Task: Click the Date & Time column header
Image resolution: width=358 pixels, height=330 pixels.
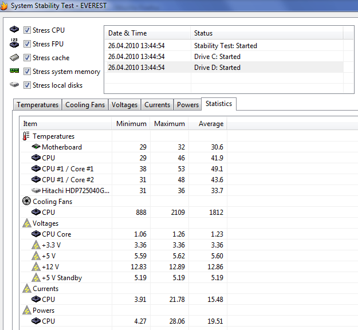Action: [148, 33]
